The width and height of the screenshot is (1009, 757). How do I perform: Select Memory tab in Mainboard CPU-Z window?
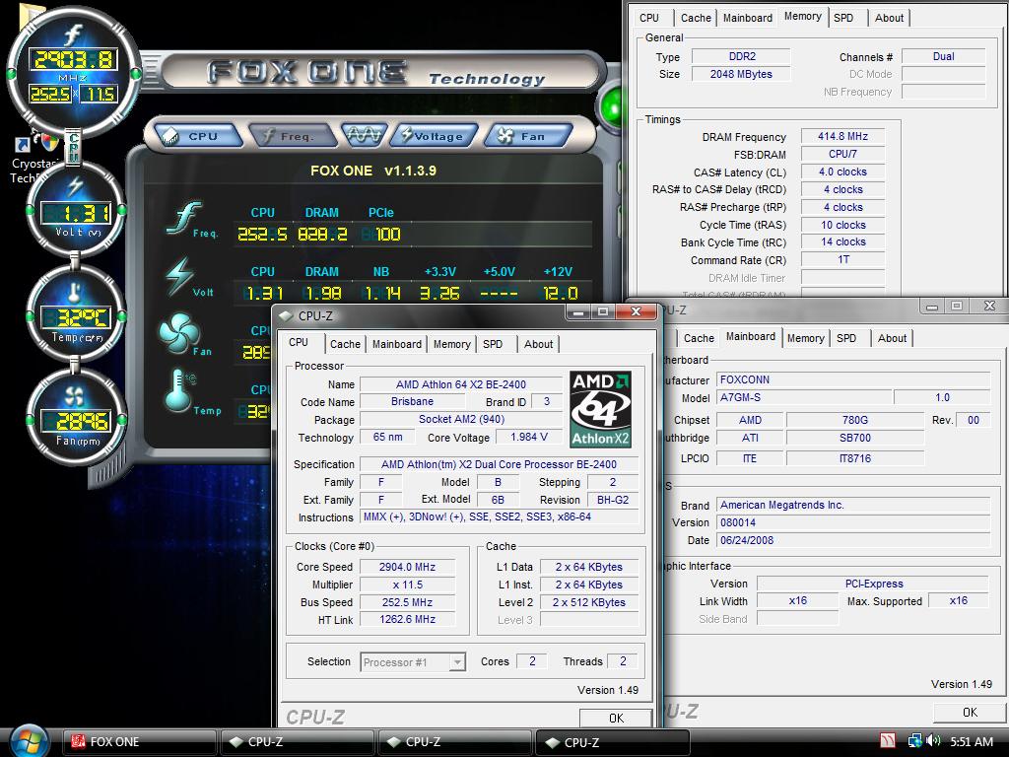click(806, 338)
